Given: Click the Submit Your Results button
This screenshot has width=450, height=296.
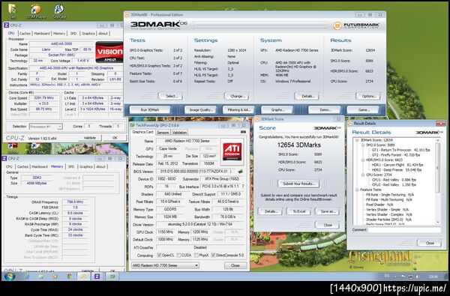Looking at the screenshot, I should point(298,184).
